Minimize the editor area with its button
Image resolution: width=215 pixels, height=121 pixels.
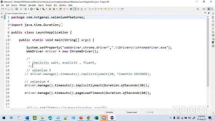pos(205,13)
